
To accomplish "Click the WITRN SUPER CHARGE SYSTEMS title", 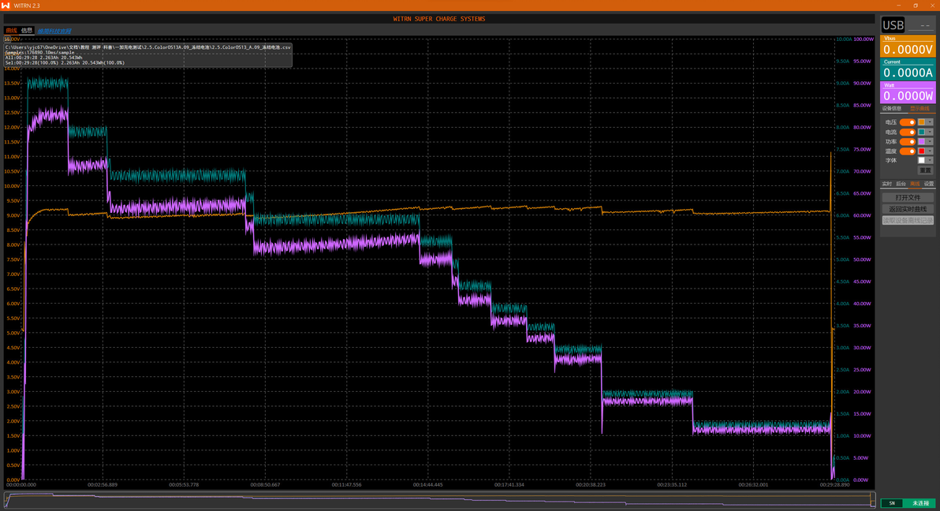I will [439, 19].
